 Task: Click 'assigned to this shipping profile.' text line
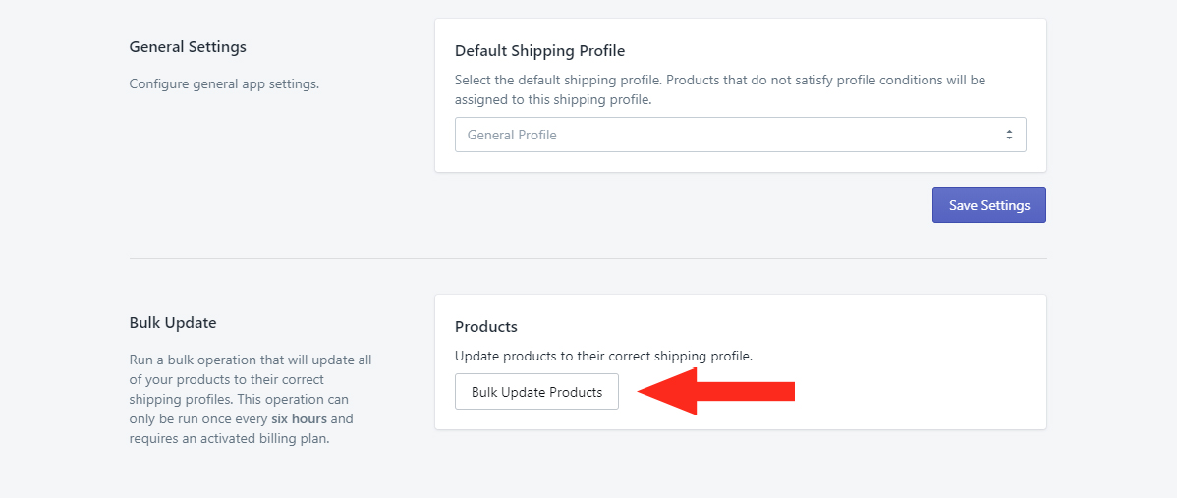point(552,99)
